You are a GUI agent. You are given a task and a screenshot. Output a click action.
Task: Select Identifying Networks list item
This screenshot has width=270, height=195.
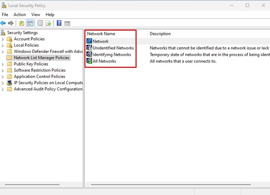pyautogui.click(x=111, y=55)
